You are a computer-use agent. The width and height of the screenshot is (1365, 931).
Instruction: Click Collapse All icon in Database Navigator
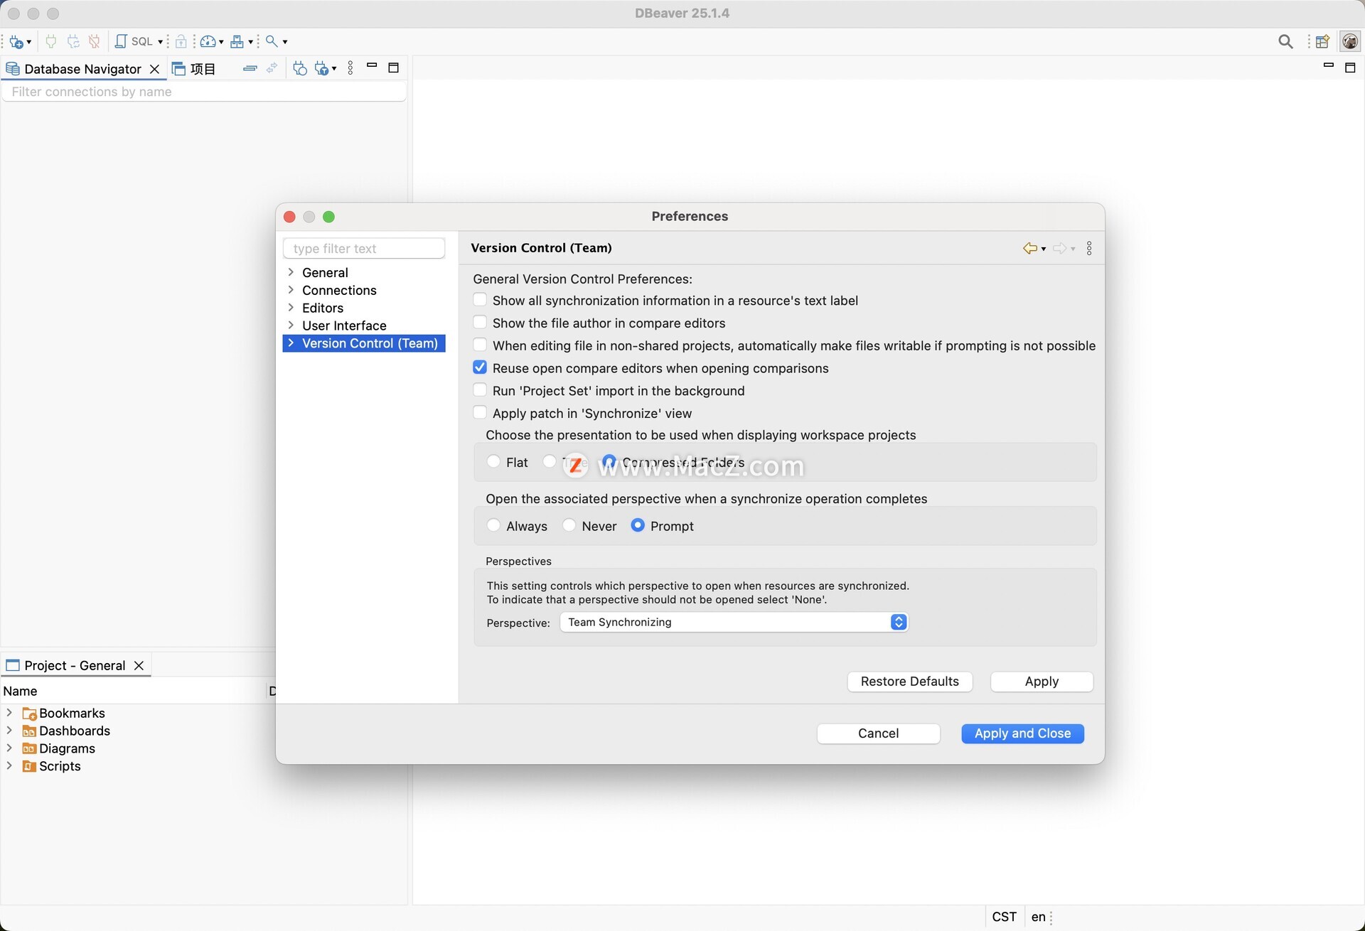coord(250,68)
